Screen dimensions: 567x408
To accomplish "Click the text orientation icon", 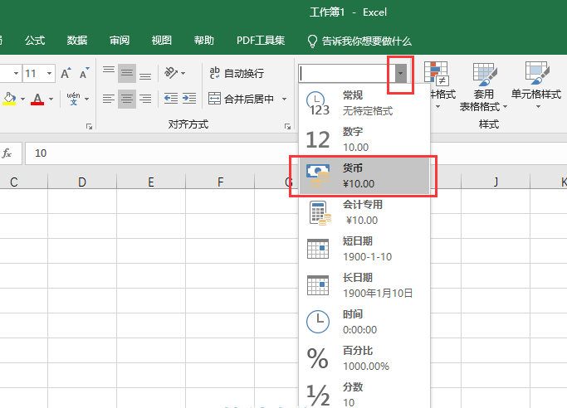I will point(171,73).
